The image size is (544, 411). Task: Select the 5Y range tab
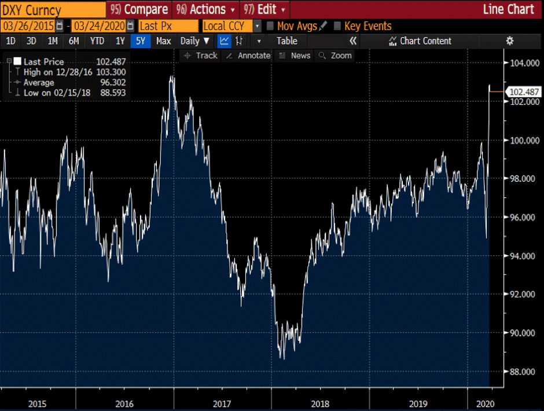[x=141, y=41]
